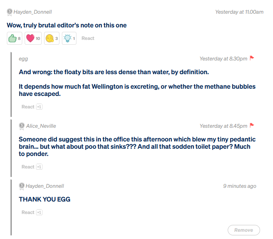The image size is (273, 239).
Task: Click the 'Yesterday at 8.30pm' timestamp
Action: [x=223, y=59]
